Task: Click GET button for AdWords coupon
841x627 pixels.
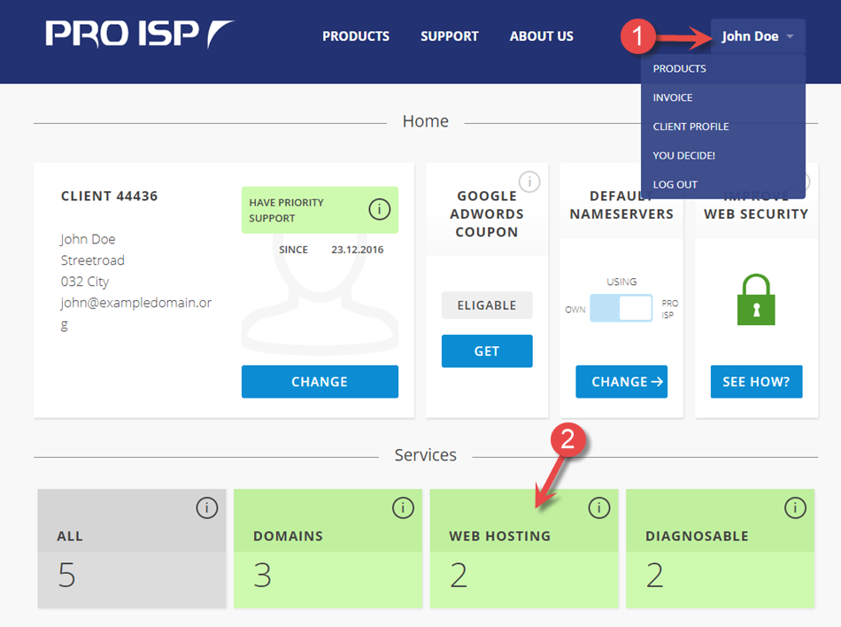Action: (487, 351)
